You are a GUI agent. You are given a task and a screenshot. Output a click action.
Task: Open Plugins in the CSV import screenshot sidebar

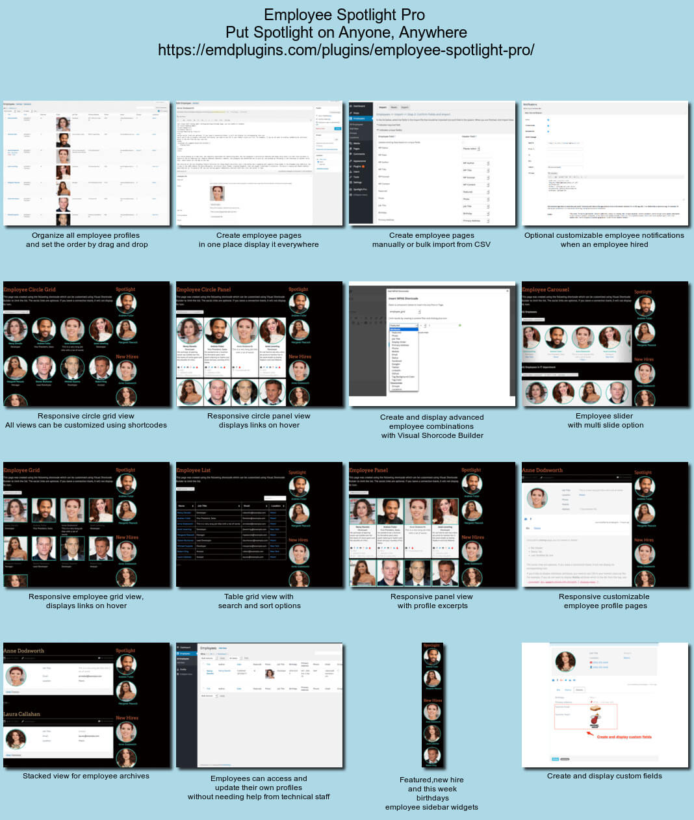pos(358,166)
